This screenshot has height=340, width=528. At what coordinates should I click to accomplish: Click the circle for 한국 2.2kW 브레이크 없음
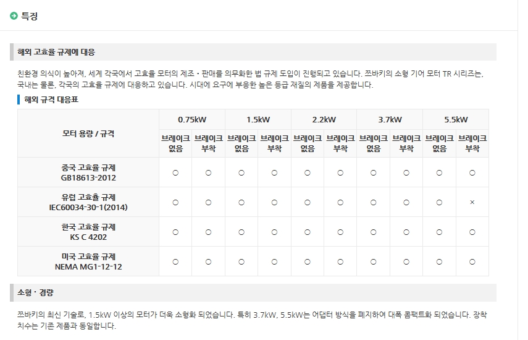(x=307, y=232)
